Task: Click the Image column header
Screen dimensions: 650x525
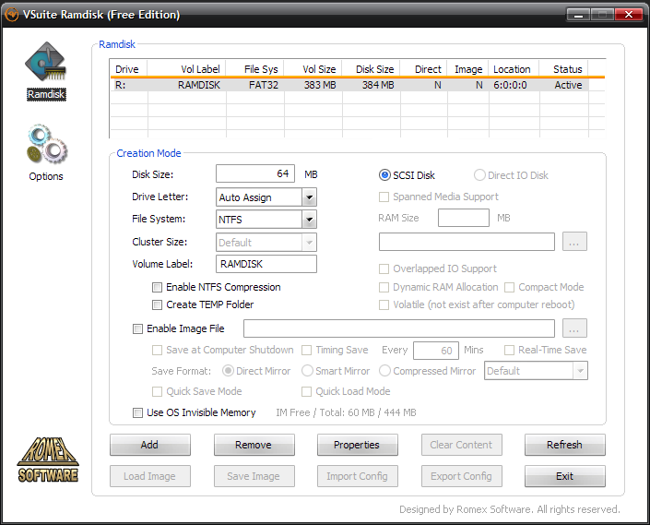Action: click(468, 69)
